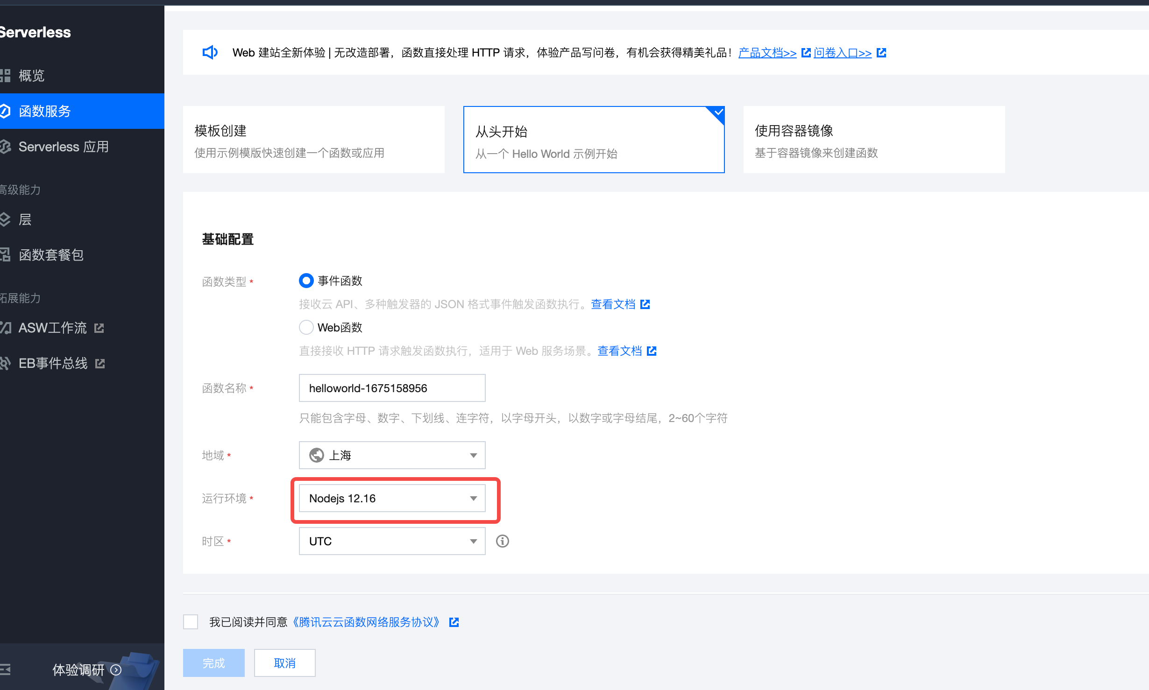Click the timezone info icon
The height and width of the screenshot is (690, 1149).
pos(502,541)
